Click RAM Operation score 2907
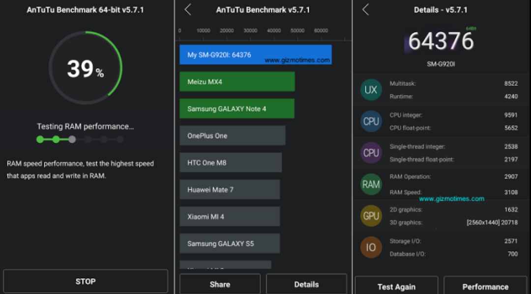Image resolution: width=531 pixels, height=294 pixels. (x=511, y=176)
